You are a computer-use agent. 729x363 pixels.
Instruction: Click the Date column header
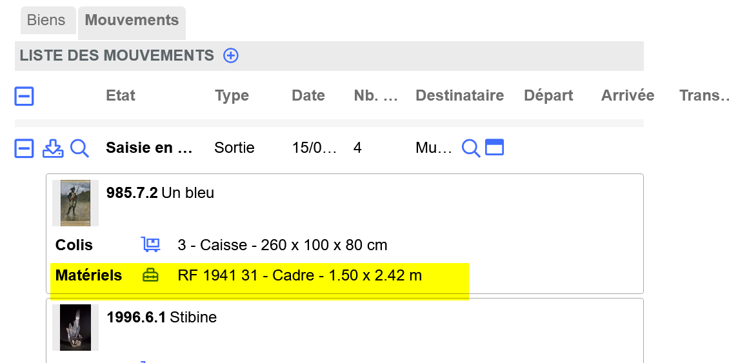coord(308,95)
